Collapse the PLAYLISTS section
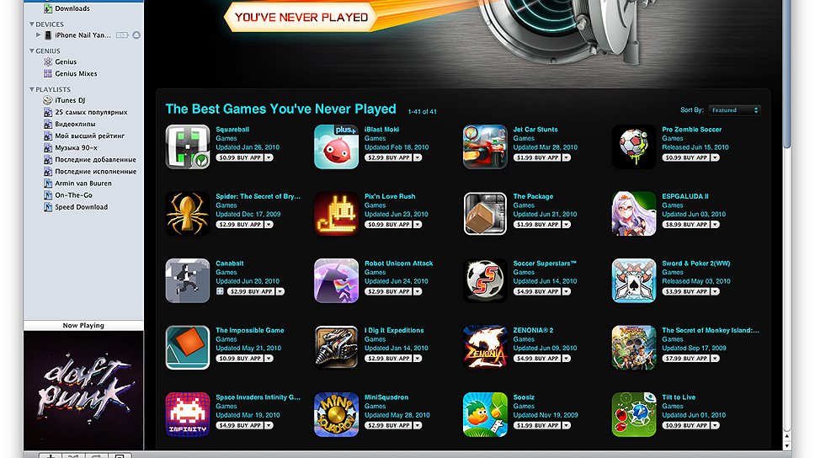 (x=32, y=89)
